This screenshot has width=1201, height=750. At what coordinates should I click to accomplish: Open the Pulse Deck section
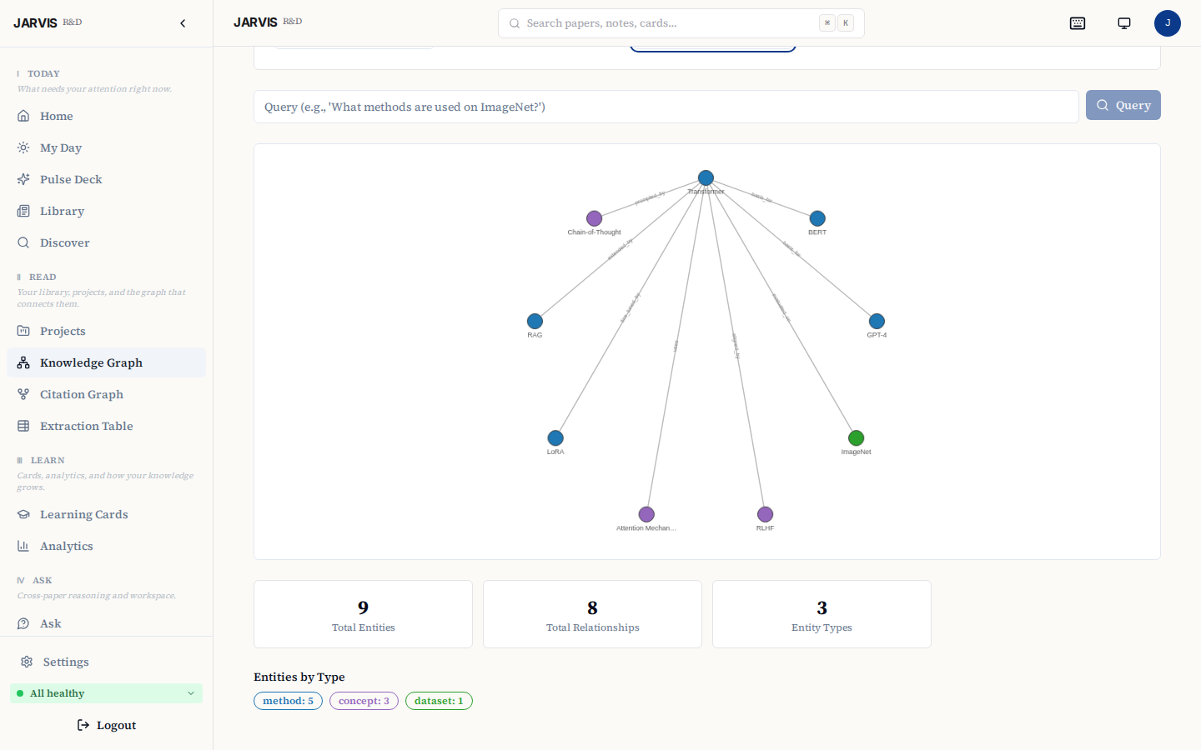pyautogui.click(x=106, y=179)
